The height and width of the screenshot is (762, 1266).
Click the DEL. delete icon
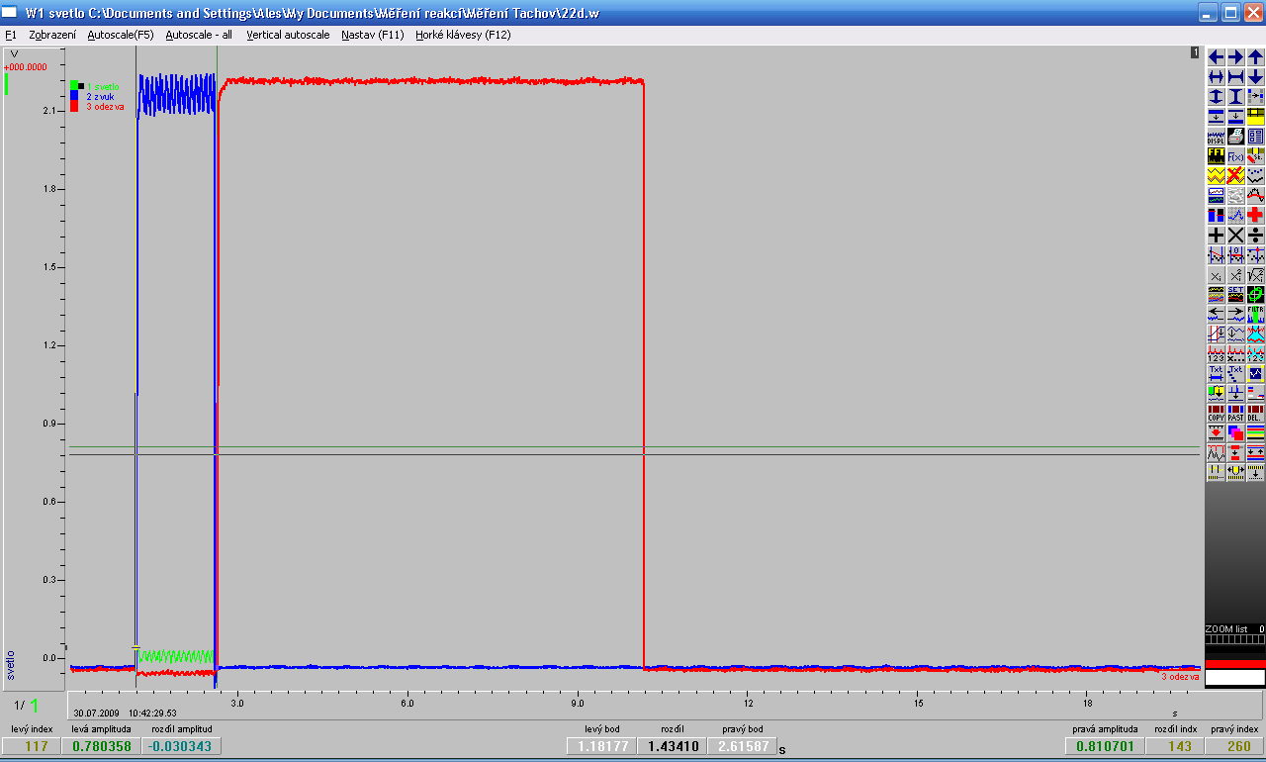(1255, 413)
